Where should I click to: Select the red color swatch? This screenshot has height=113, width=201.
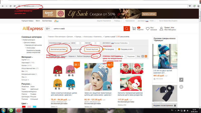click(24, 107)
